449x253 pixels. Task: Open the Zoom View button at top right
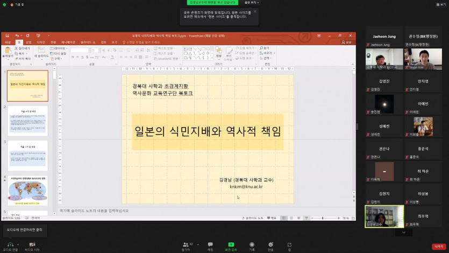441,5
